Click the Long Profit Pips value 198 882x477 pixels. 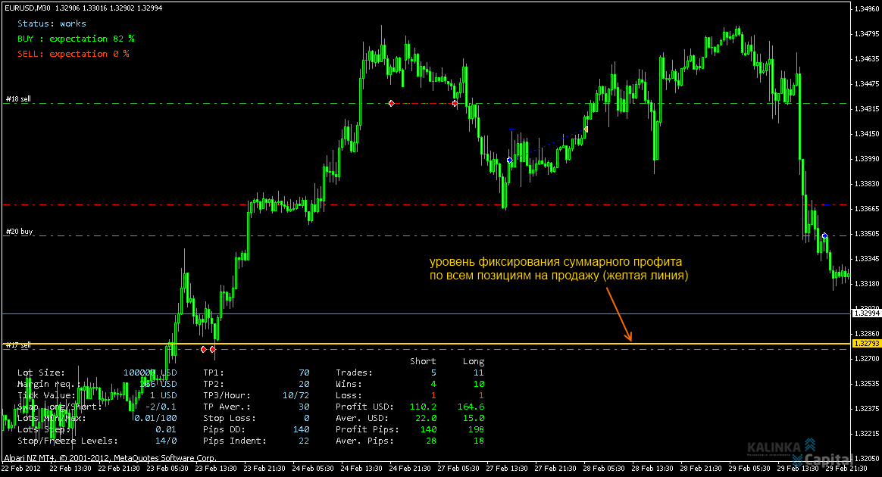(x=477, y=429)
